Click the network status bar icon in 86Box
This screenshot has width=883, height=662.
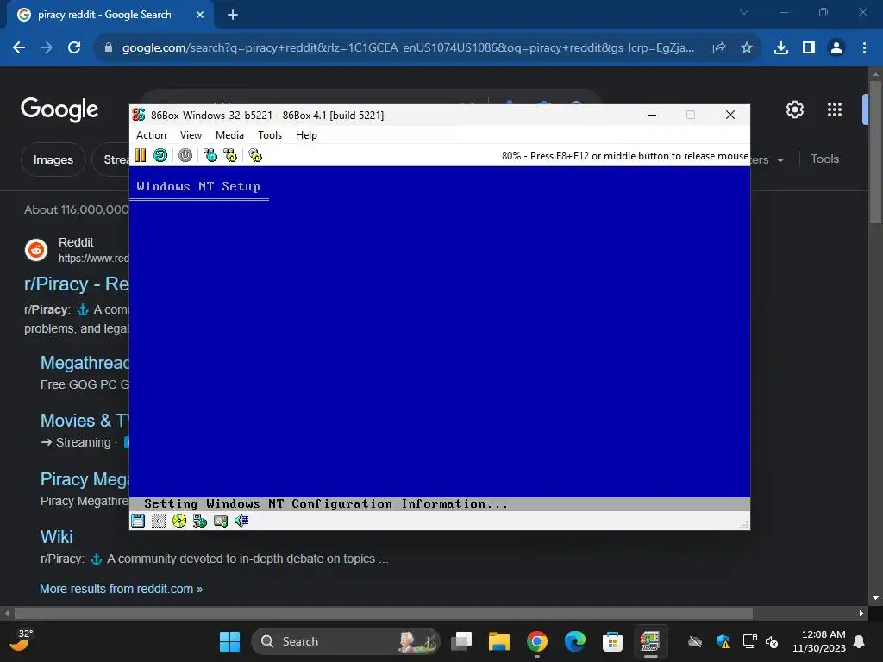(200, 521)
